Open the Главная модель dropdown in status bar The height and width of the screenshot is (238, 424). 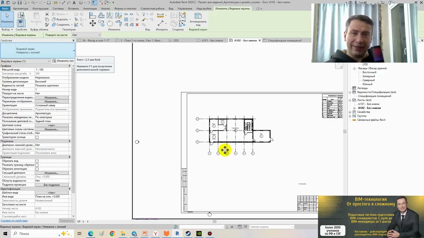pyautogui.click(x=271, y=227)
